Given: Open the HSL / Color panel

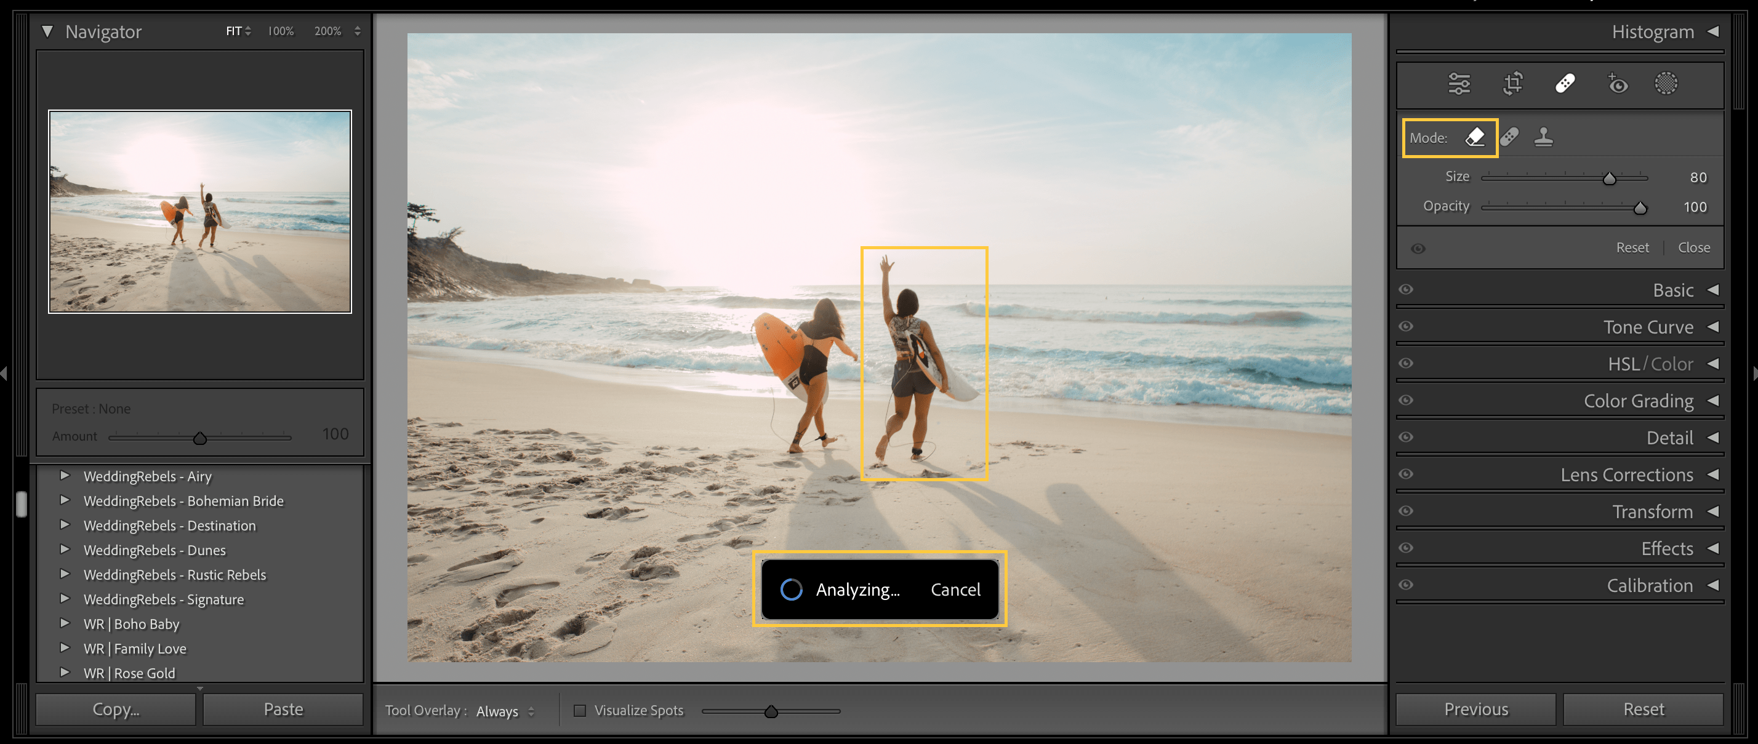Looking at the screenshot, I should pos(1650,363).
